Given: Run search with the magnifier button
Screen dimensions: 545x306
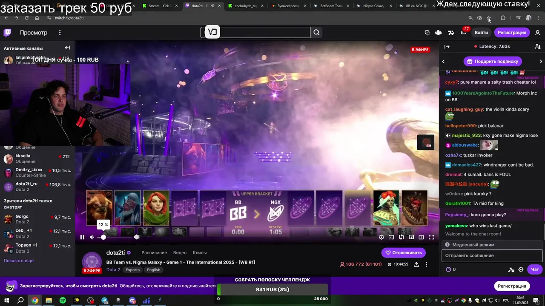Looking at the screenshot, I should pyautogui.click(x=316, y=32).
